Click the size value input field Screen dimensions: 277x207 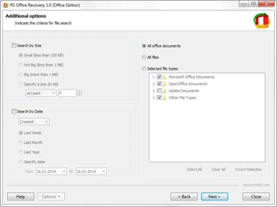coord(67,93)
